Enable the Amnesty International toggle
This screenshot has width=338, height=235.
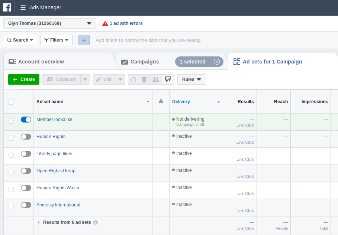coord(26,205)
